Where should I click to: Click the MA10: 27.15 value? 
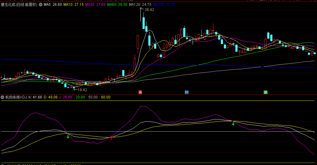[74, 5]
